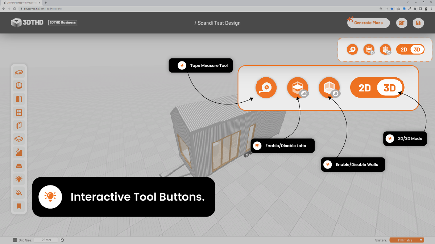Click the 3DTHD Business badge

(x=63, y=22)
